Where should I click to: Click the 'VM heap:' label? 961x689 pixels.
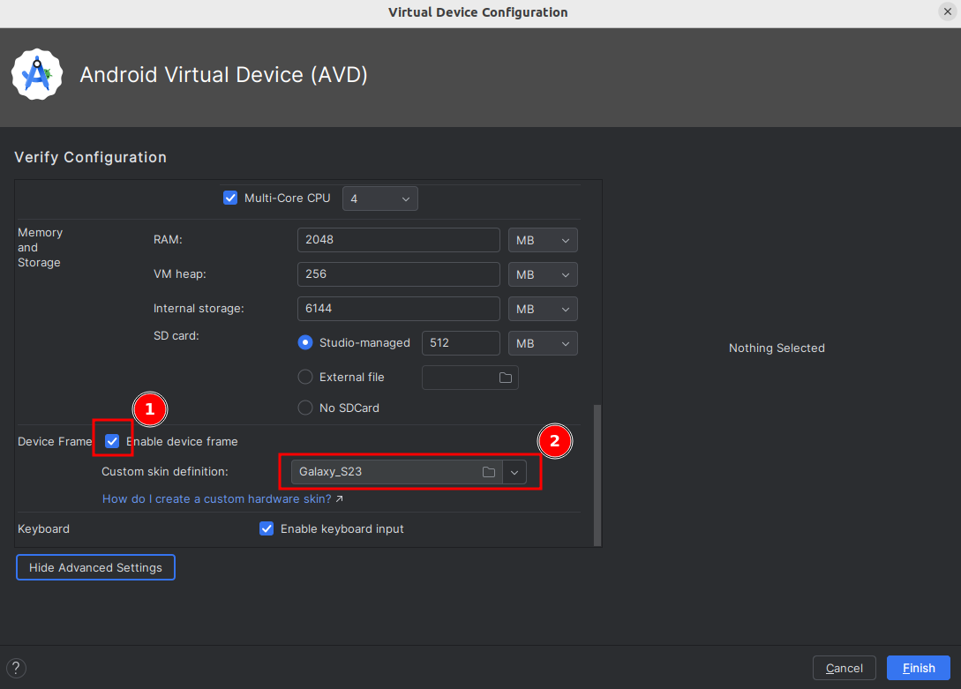(179, 274)
